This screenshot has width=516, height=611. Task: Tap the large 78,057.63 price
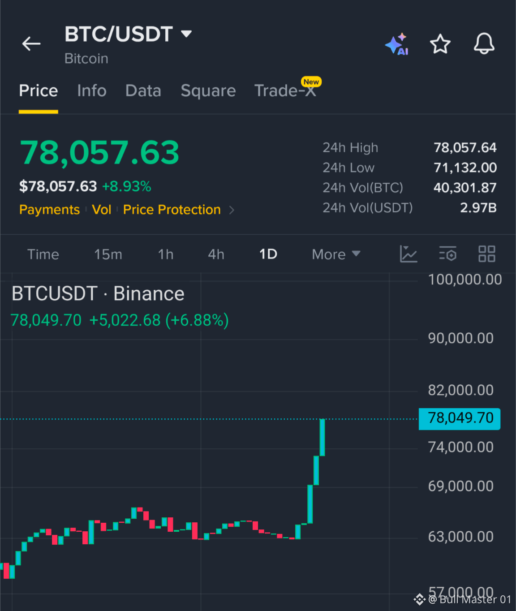point(99,153)
